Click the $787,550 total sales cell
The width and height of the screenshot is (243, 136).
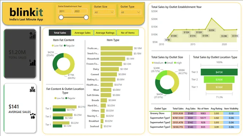(178, 118)
